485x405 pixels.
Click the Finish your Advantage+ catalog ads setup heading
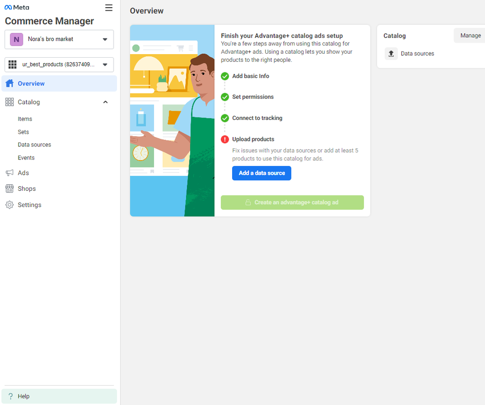[x=282, y=36]
